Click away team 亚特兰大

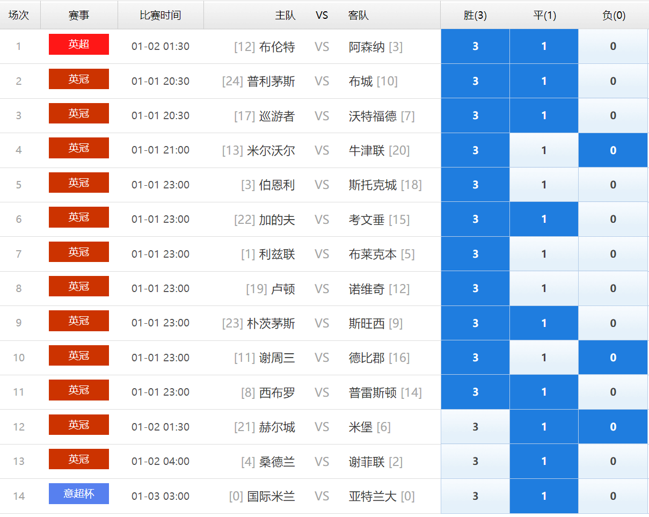(x=373, y=497)
